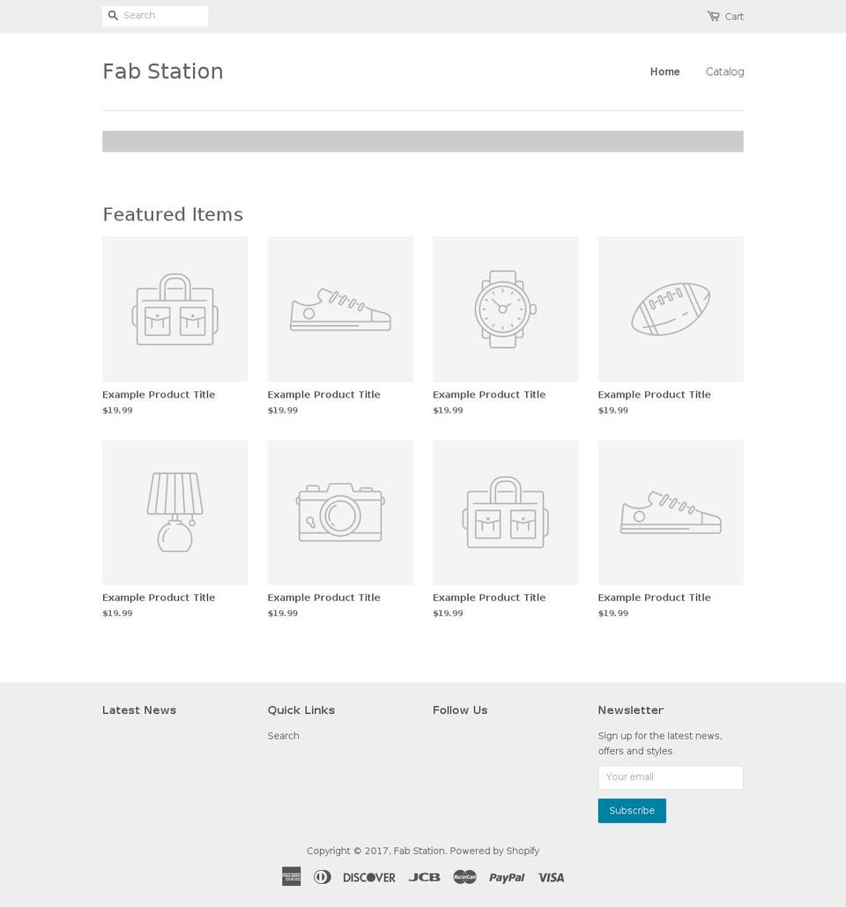Click product title under the lamp

(x=159, y=598)
